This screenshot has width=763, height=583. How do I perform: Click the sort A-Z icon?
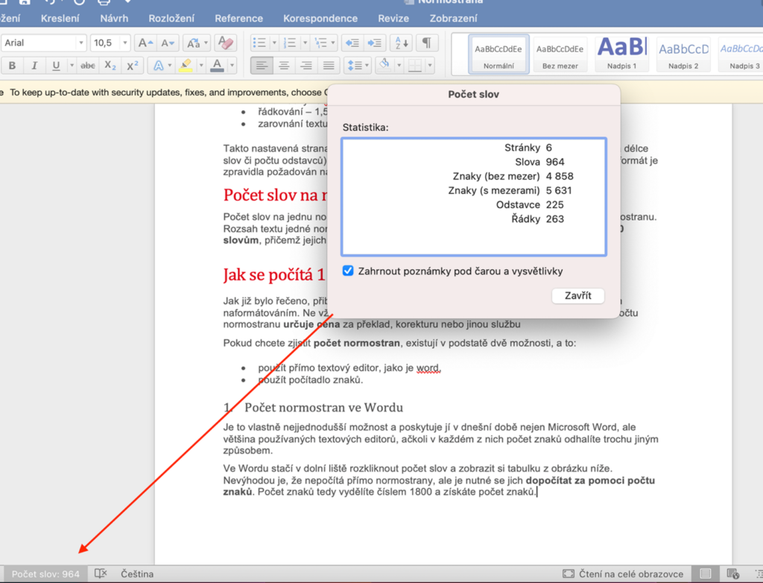click(401, 43)
